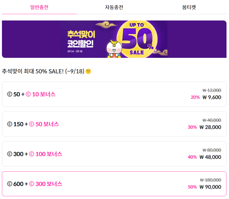This screenshot has height=199, width=229.
Task: Click the black coin icon next to 600
Action: click(x=10, y=184)
